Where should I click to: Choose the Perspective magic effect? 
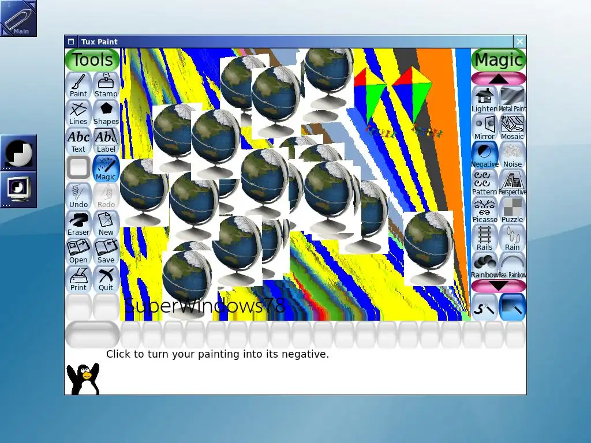tap(513, 183)
